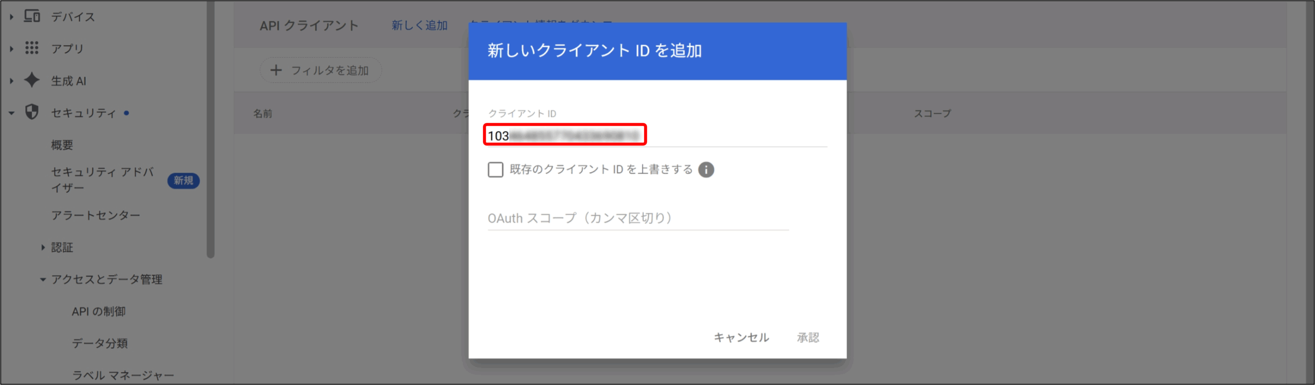Click the Apps grid icon
The width and height of the screenshot is (1315, 385).
[32, 48]
